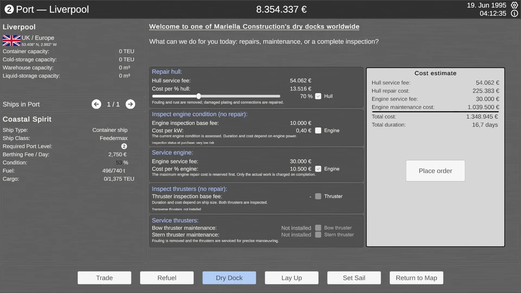This screenshot has width=521, height=293.
Task: Click the Repair hull section title
Action: 167,72
